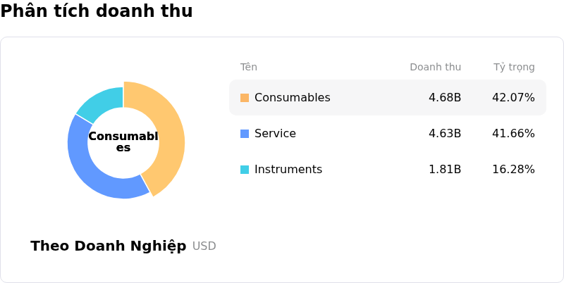Click the Tên column header

tap(249, 67)
